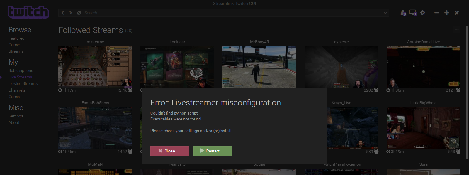Open the Krayn_Live stream thumbnail

coord(353,128)
